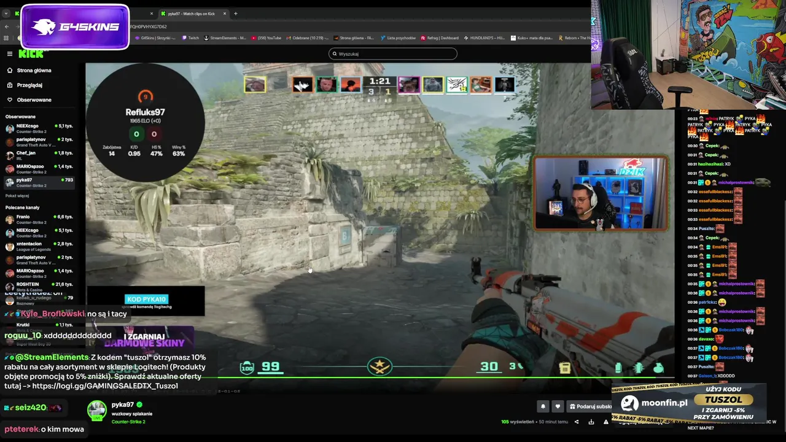Open the Kick hamburger menu
The width and height of the screenshot is (786, 442).
(x=9, y=53)
